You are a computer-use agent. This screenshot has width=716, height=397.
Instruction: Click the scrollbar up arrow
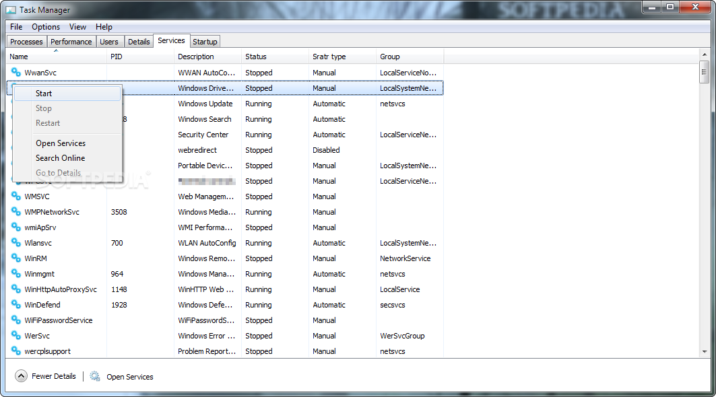click(704, 55)
